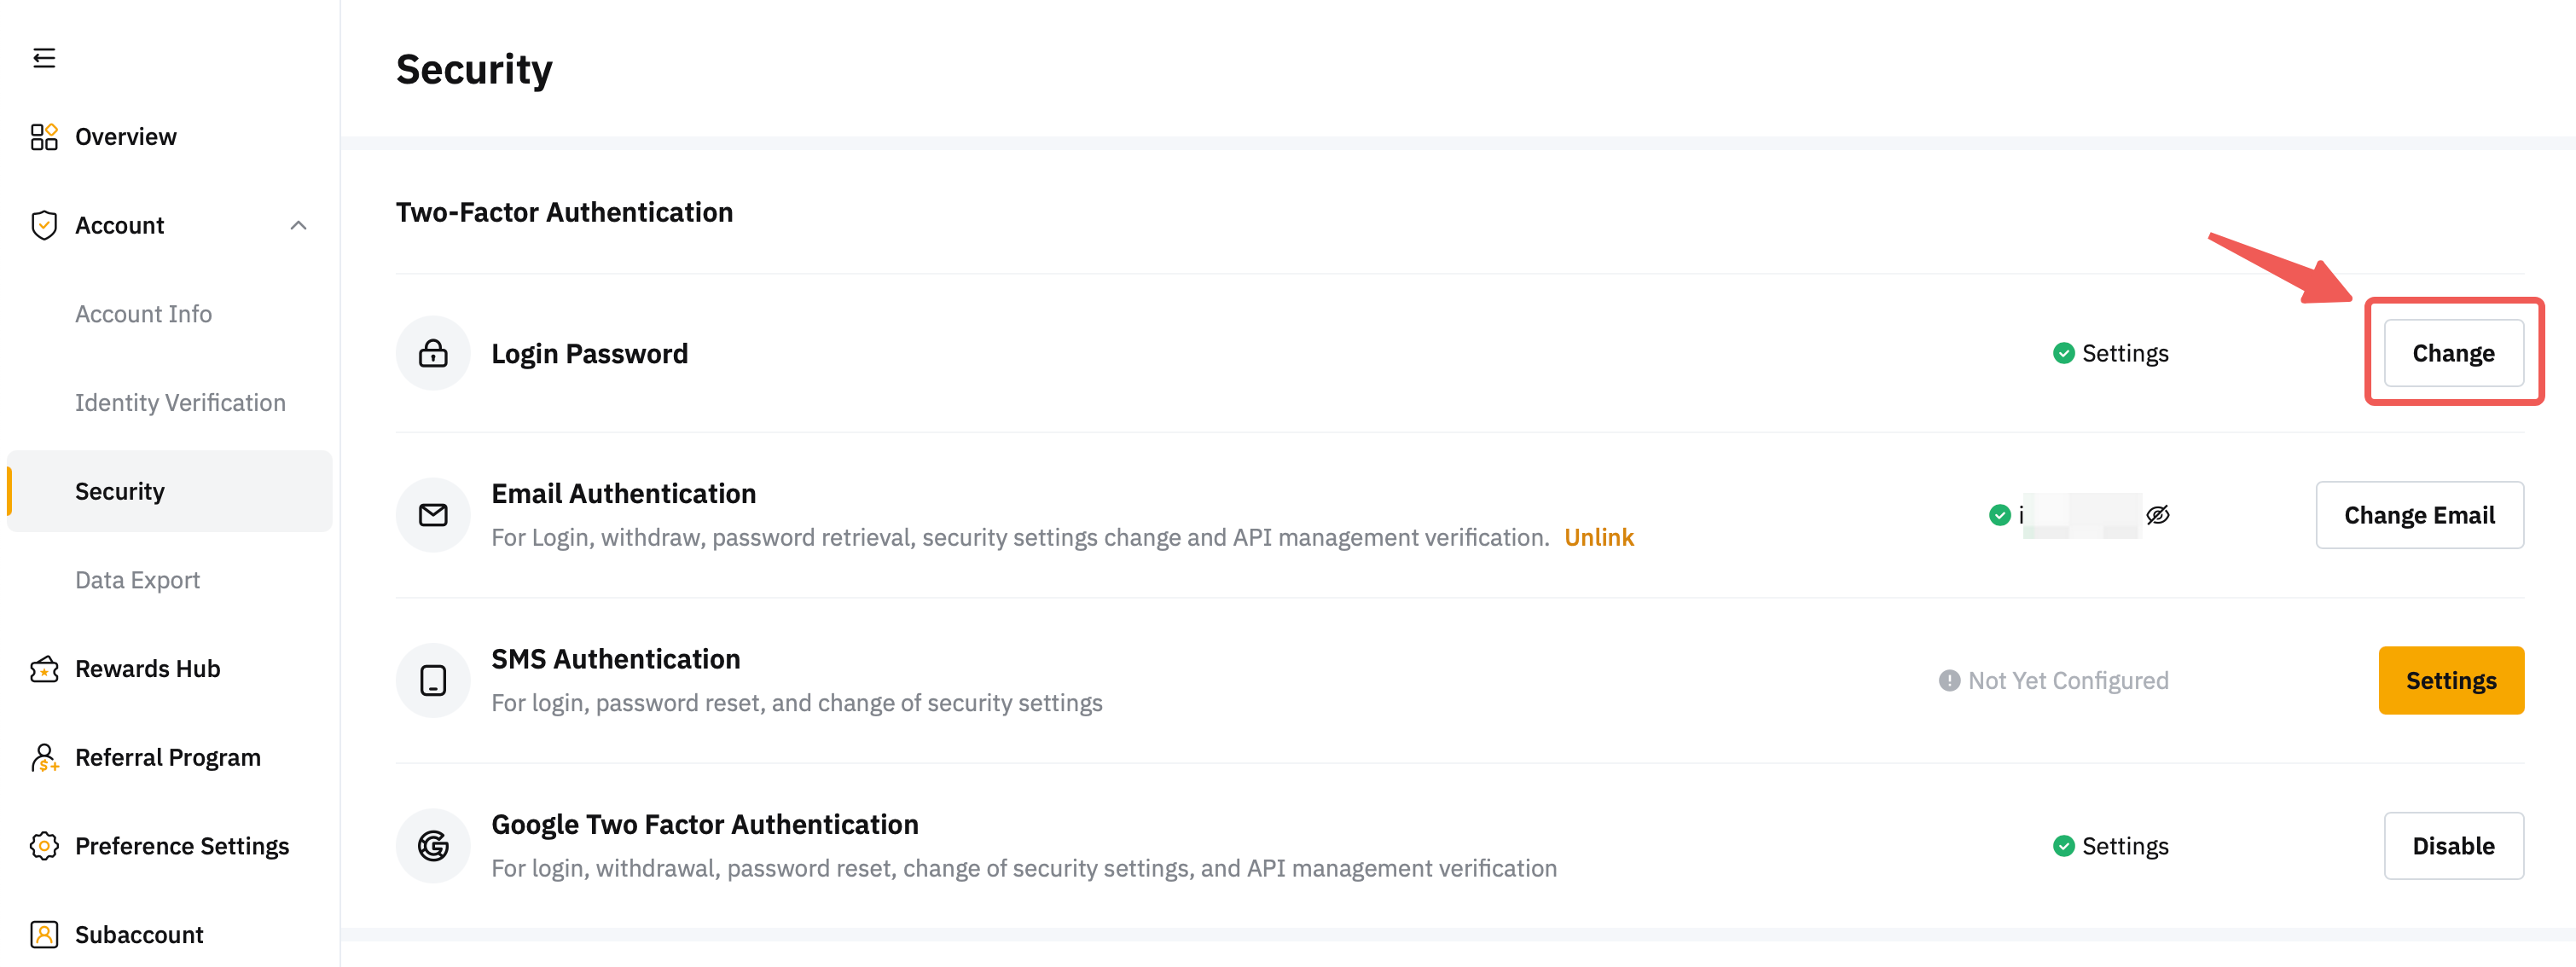The height and width of the screenshot is (967, 2576).
Task: Click the Unlink email link
Action: [x=1598, y=538]
